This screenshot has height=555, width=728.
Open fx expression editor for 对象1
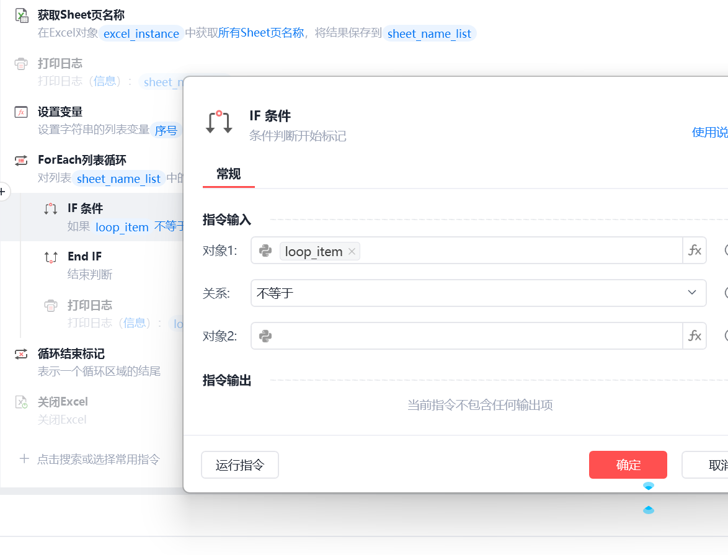click(695, 251)
